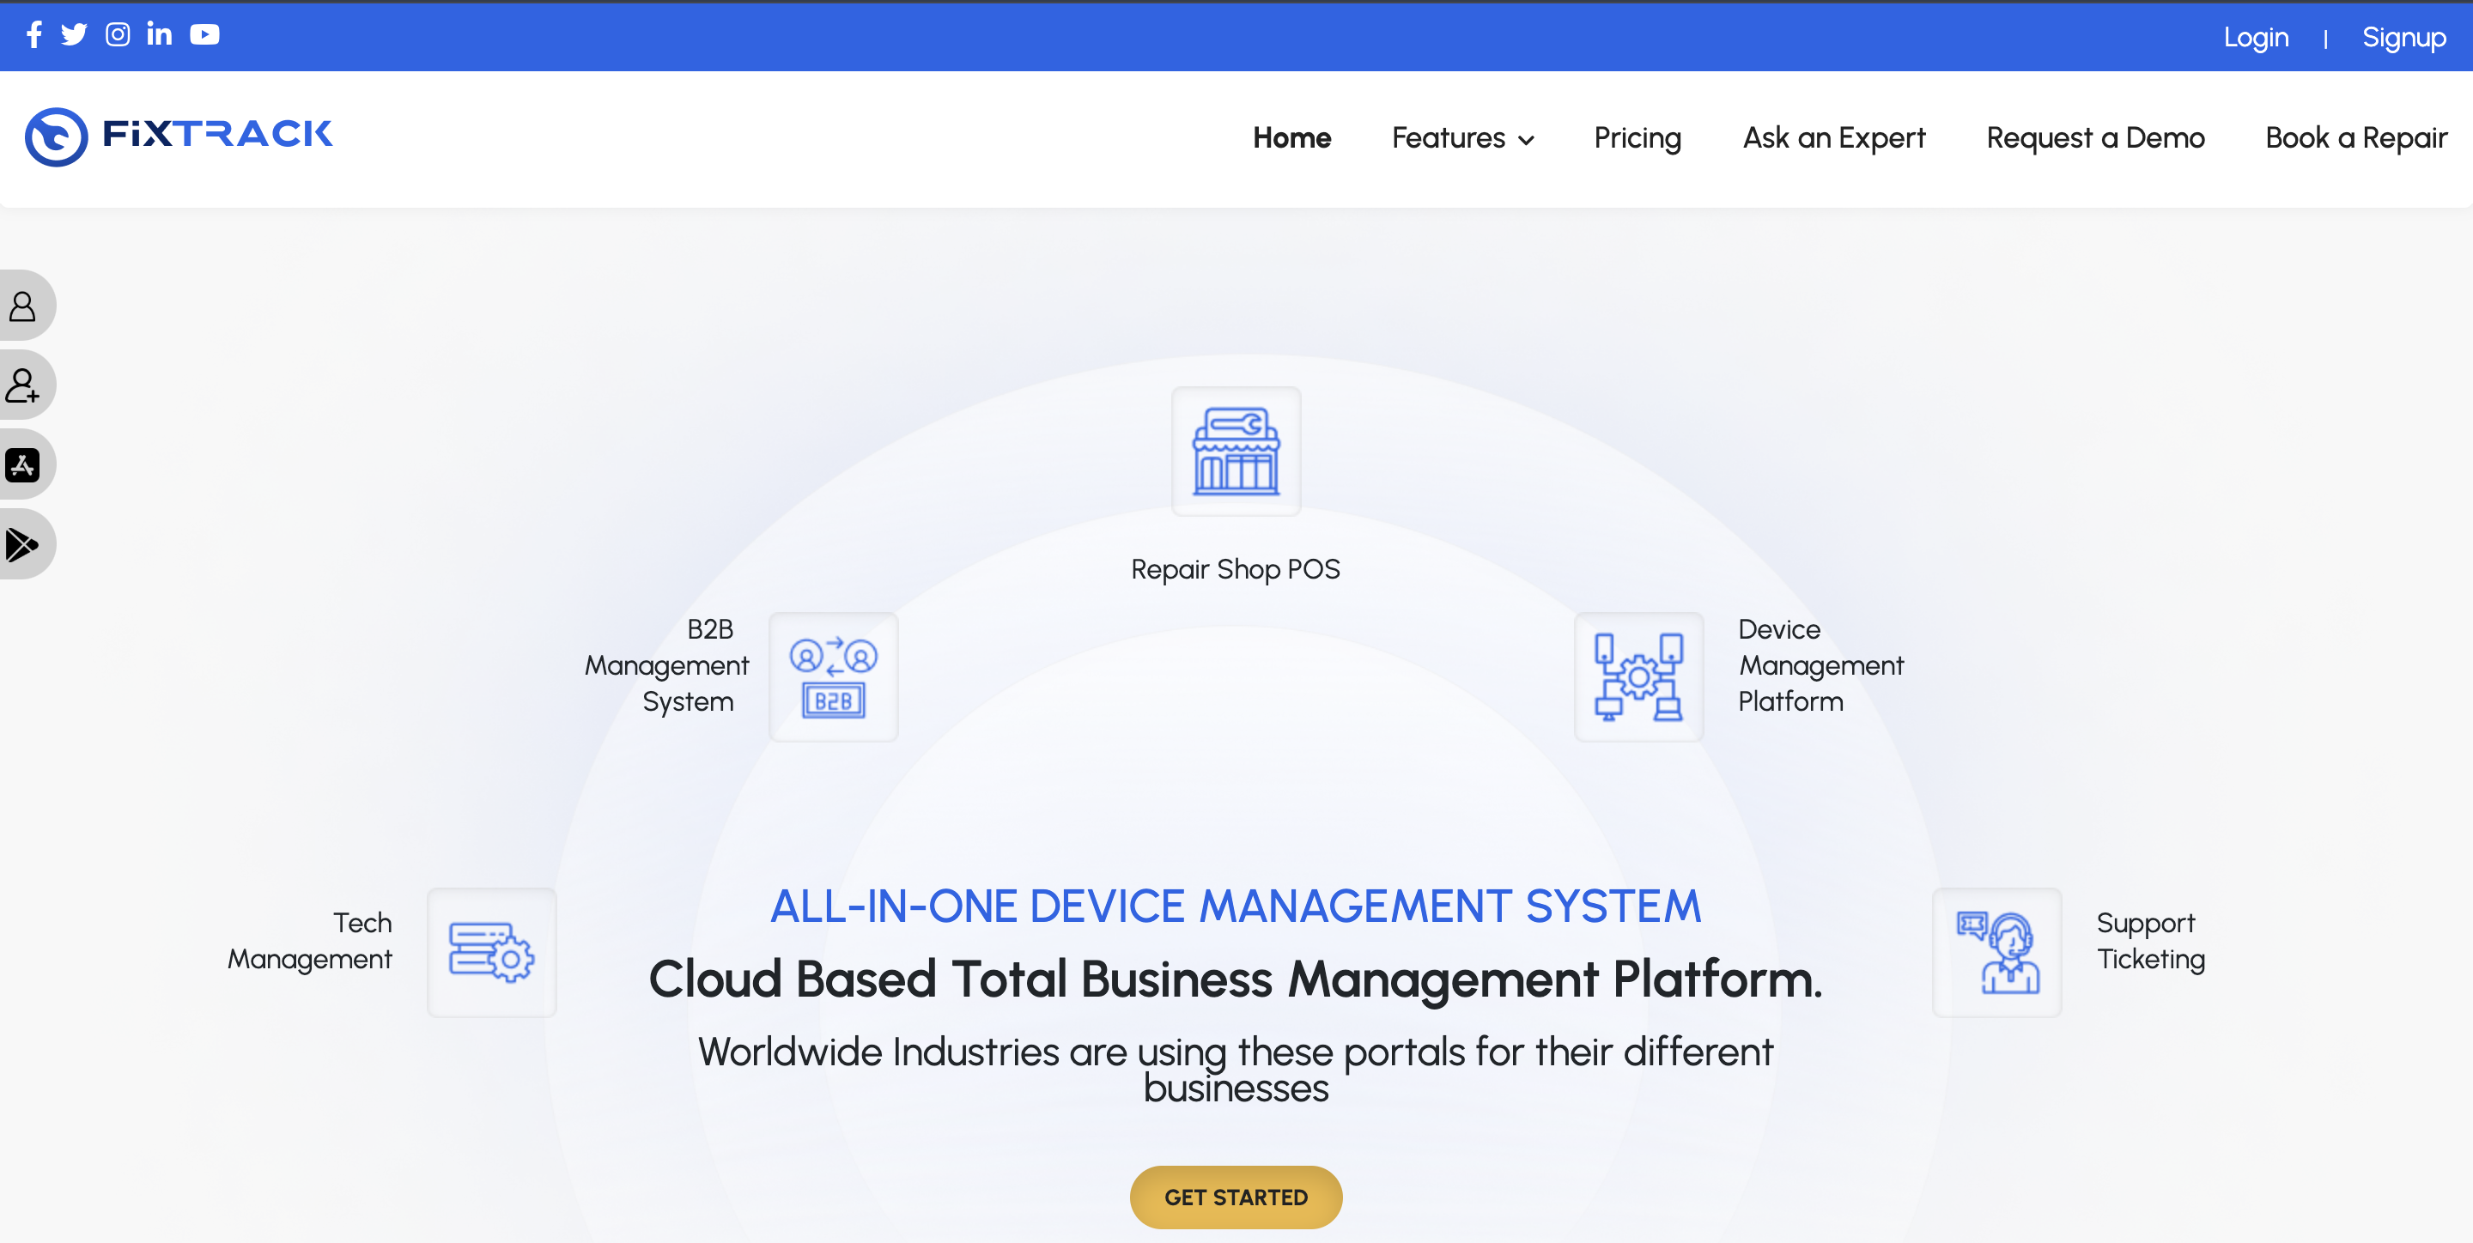The image size is (2473, 1243).
Task: Open the YouTube icon link
Action: (204, 34)
